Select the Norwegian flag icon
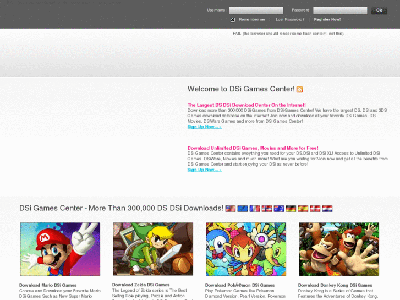 tap(267, 209)
